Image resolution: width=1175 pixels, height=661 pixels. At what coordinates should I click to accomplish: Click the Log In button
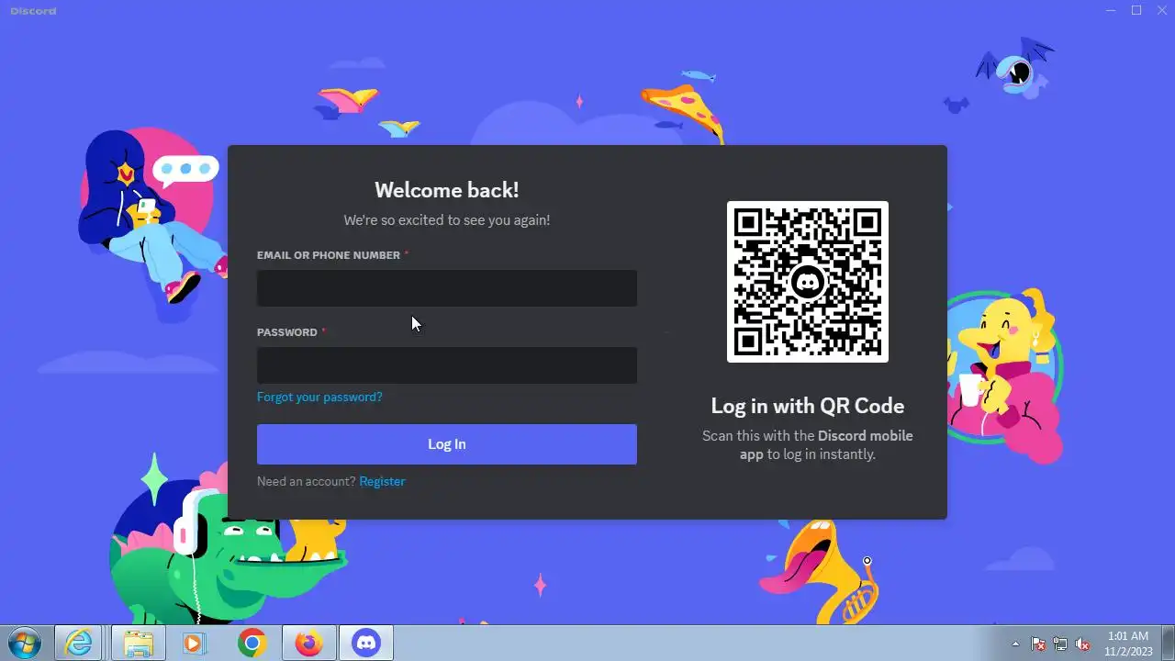tap(447, 444)
